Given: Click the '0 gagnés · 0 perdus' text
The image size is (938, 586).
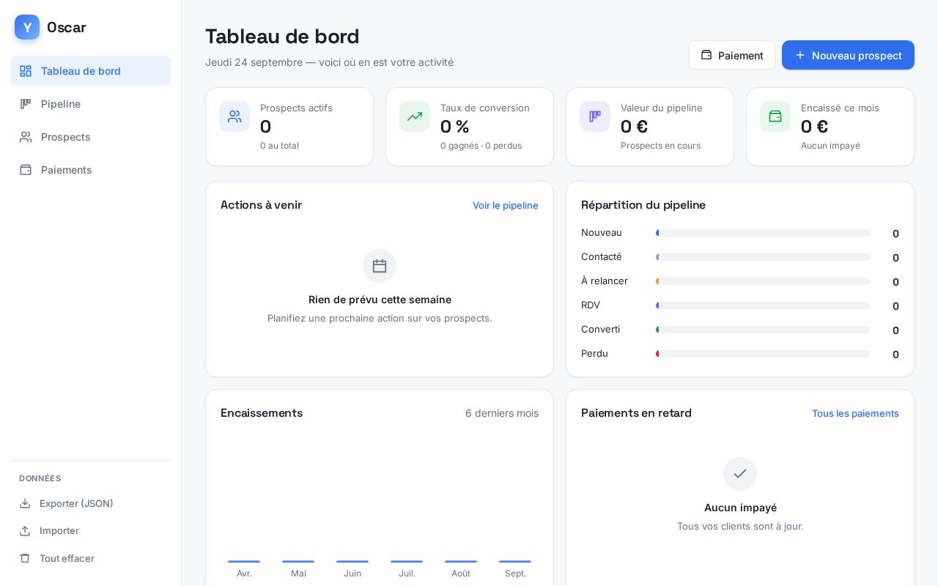Looking at the screenshot, I should [x=481, y=146].
